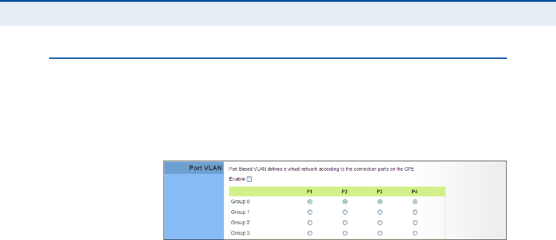Click the P4 column header
Viewport: 556px width, 240px height.
(415, 192)
